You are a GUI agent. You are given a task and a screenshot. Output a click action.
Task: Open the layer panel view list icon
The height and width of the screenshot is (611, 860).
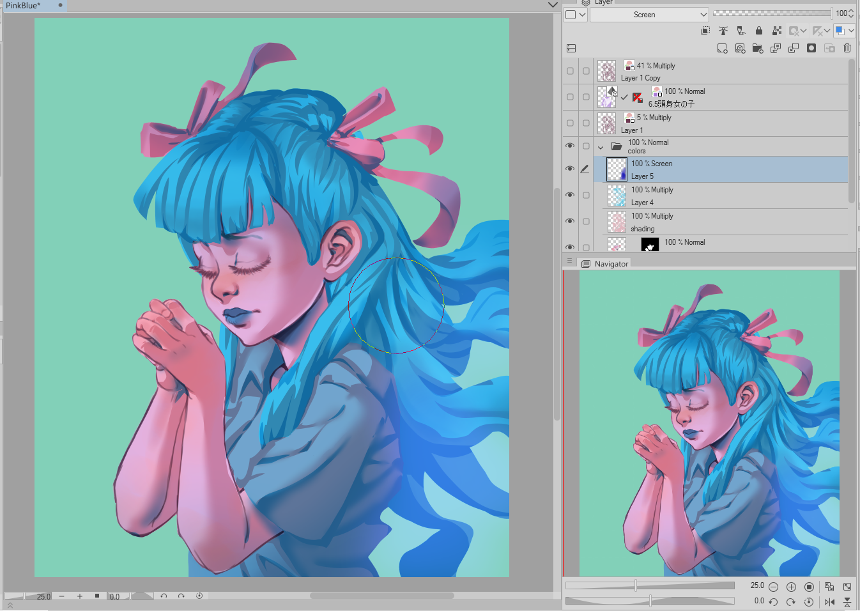(x=571, y=48)
